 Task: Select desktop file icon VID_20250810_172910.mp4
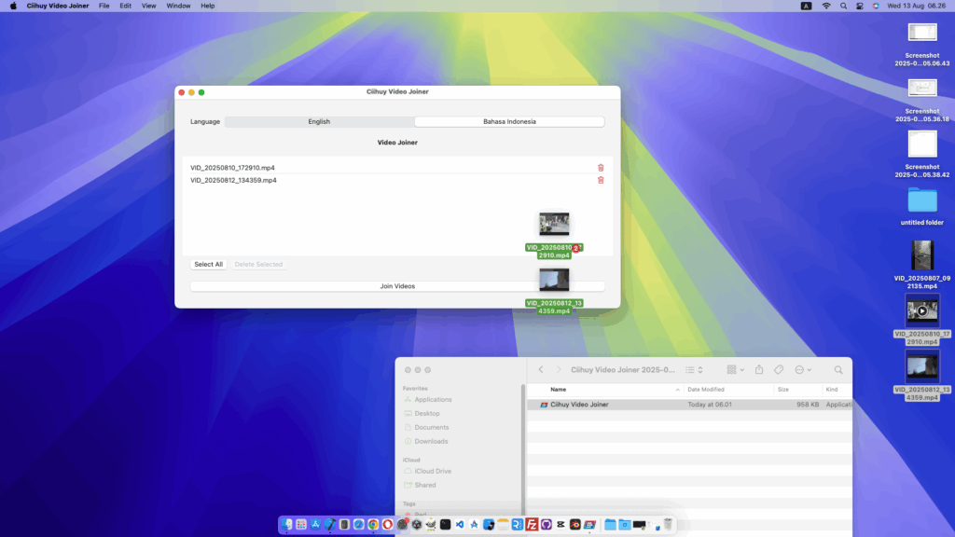pyautogui.click(x=922, y=320)
